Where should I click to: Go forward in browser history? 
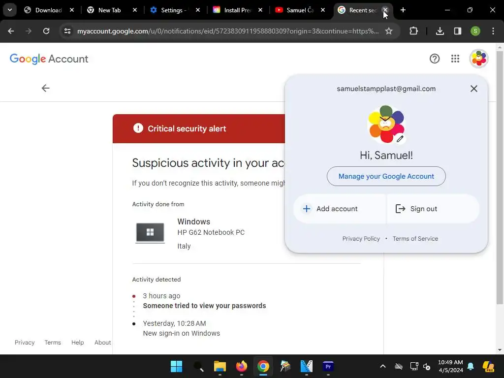pyautogui.click(x=29, y=31)
